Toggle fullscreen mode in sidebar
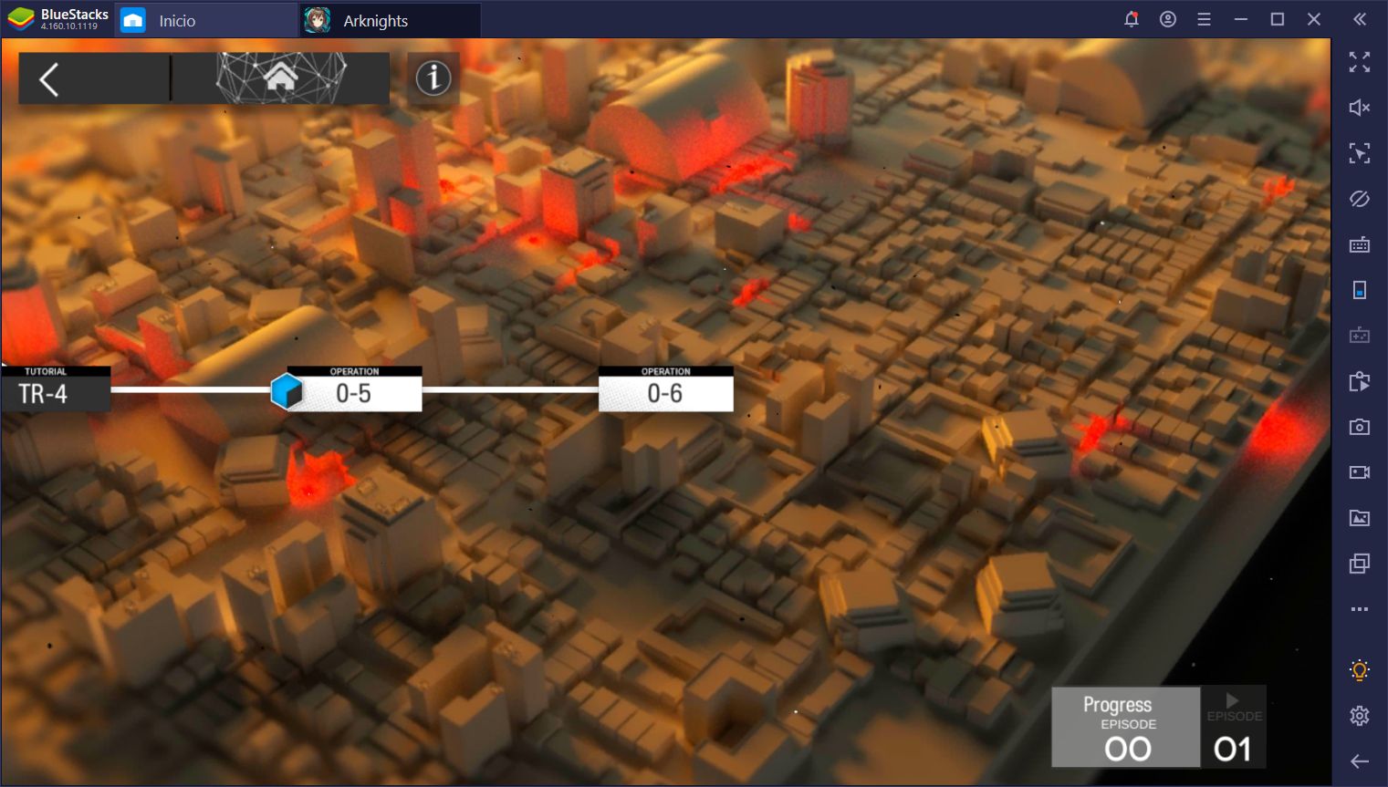This screenshot has height=787, width=1388. tap(1360, 62)
